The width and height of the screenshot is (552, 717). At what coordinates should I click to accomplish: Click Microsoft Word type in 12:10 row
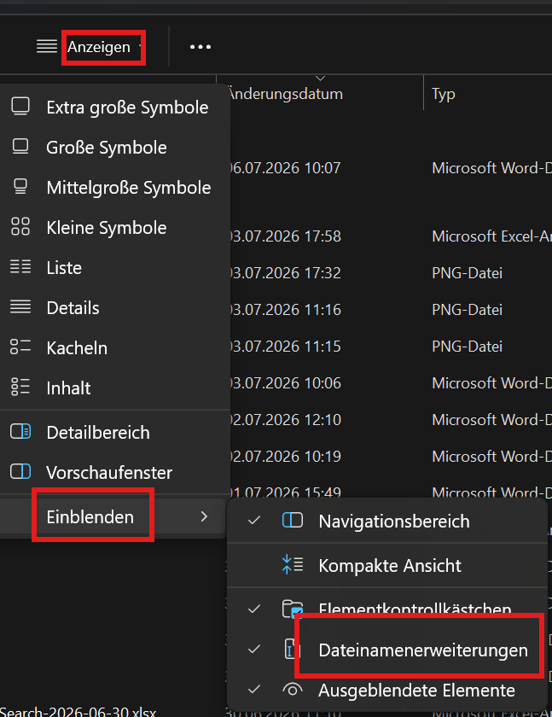[x=491, y=420]
